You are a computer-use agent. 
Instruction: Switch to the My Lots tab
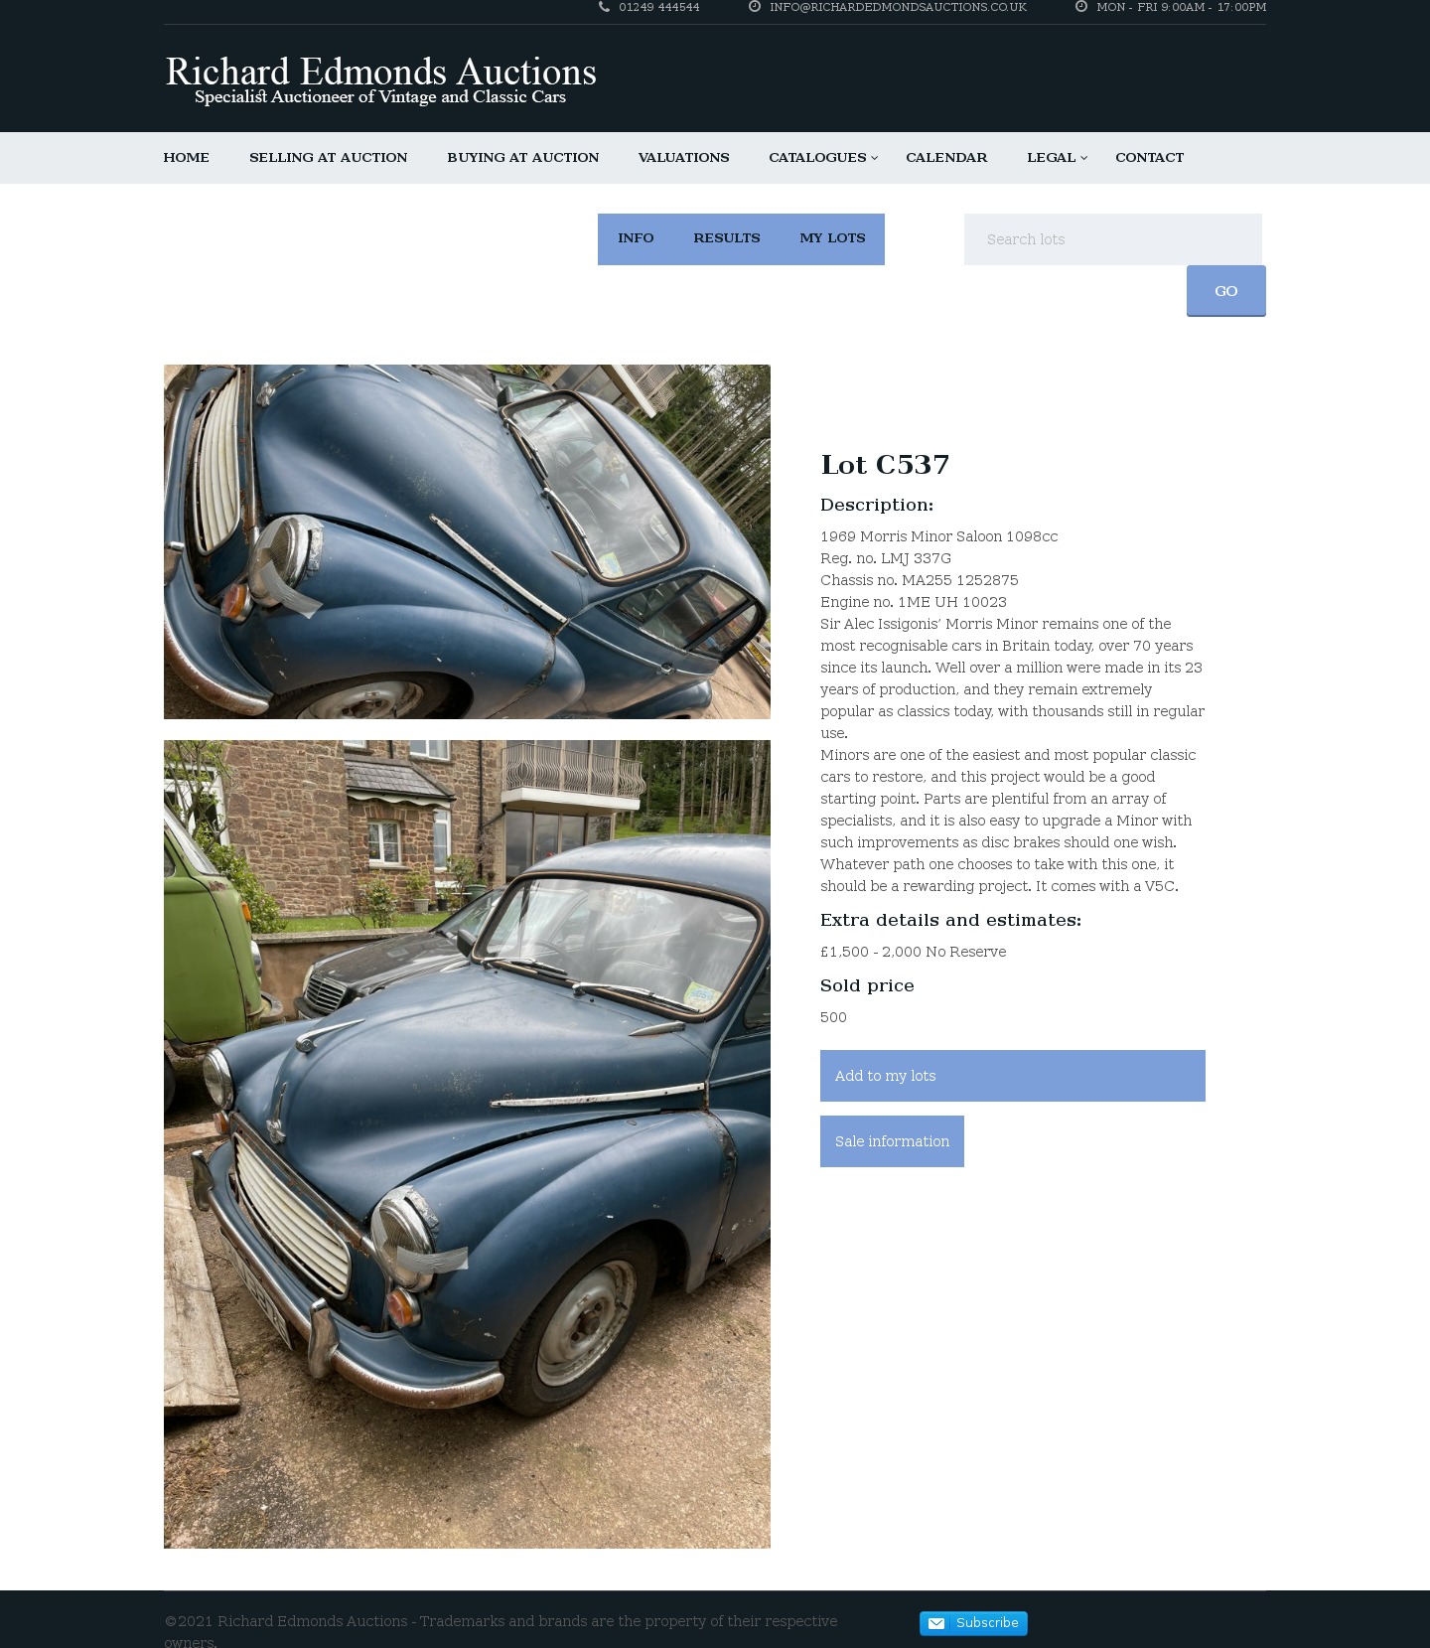coord(832,238)
